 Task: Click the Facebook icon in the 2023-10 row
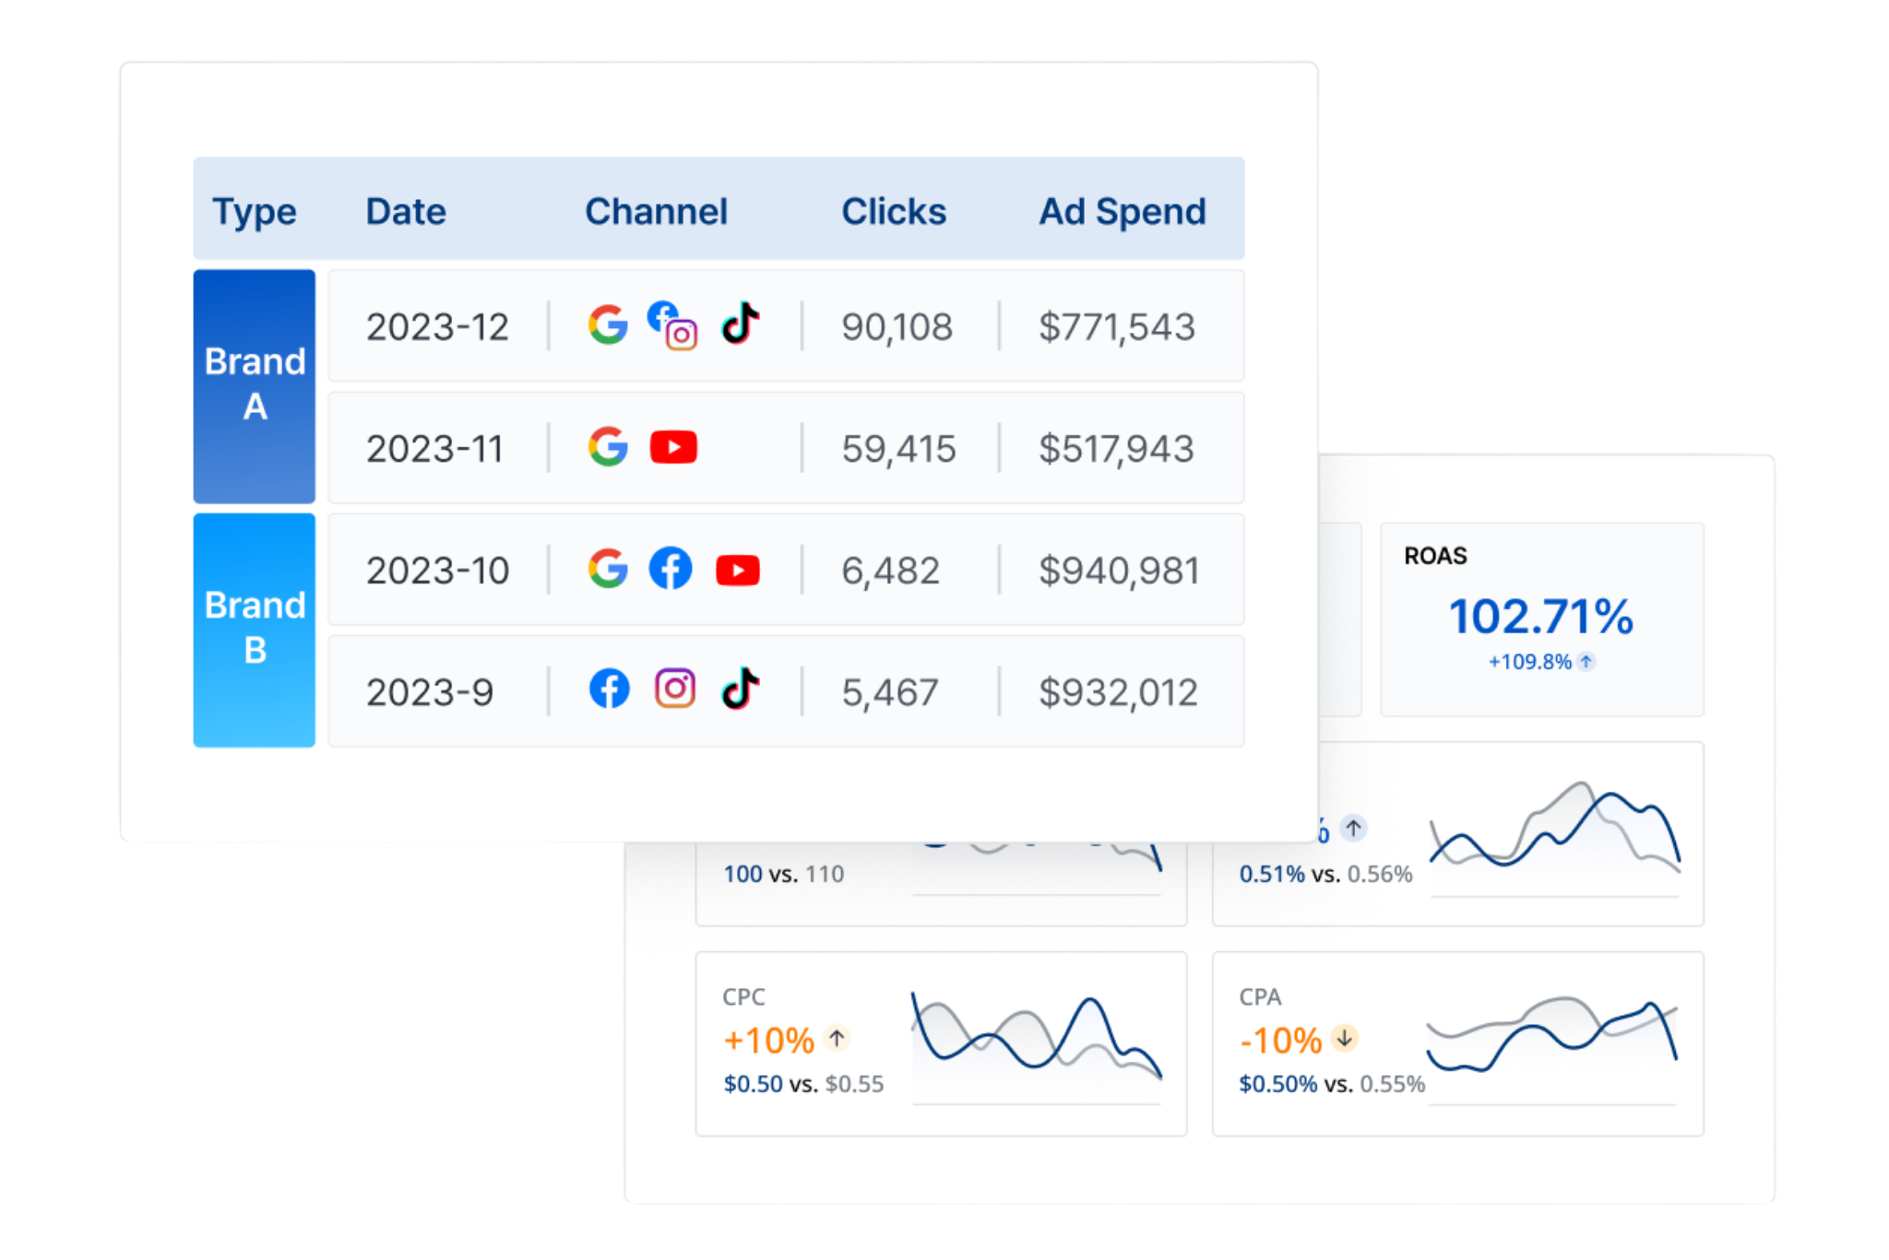click(x=671, y=569)
